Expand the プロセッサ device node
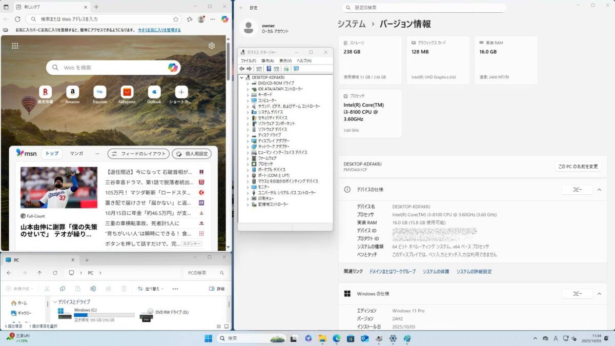The height and width of the screenshot is (346, 615). tap(248, 164)
